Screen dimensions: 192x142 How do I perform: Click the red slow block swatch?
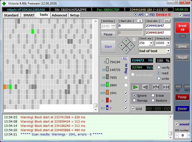[107, 100]
